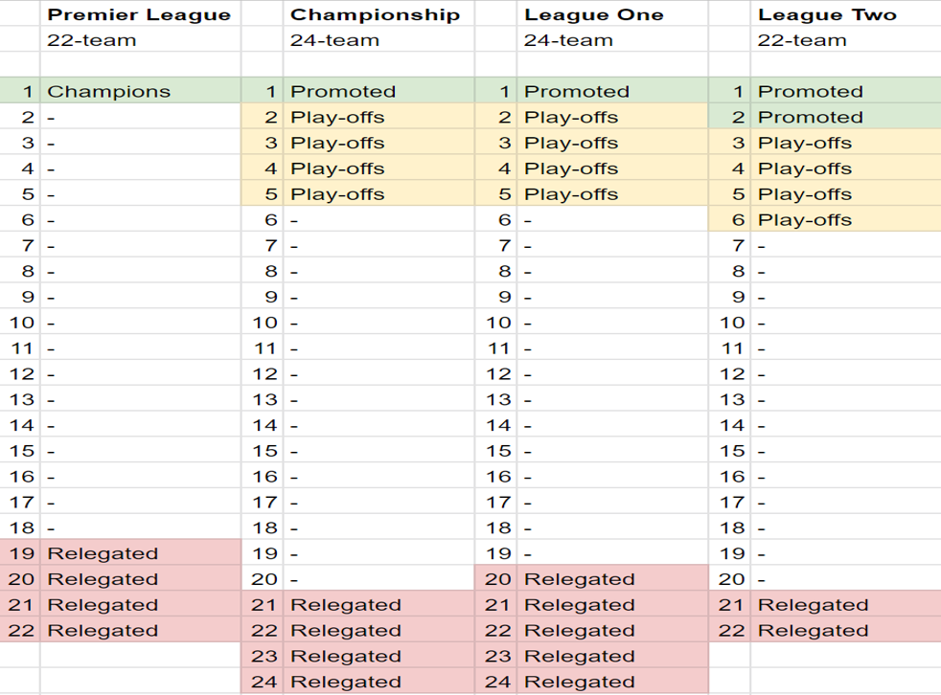The image size is (941, 695).
Task: Select League Two position 2 Promoted cell
Action: 810,118
